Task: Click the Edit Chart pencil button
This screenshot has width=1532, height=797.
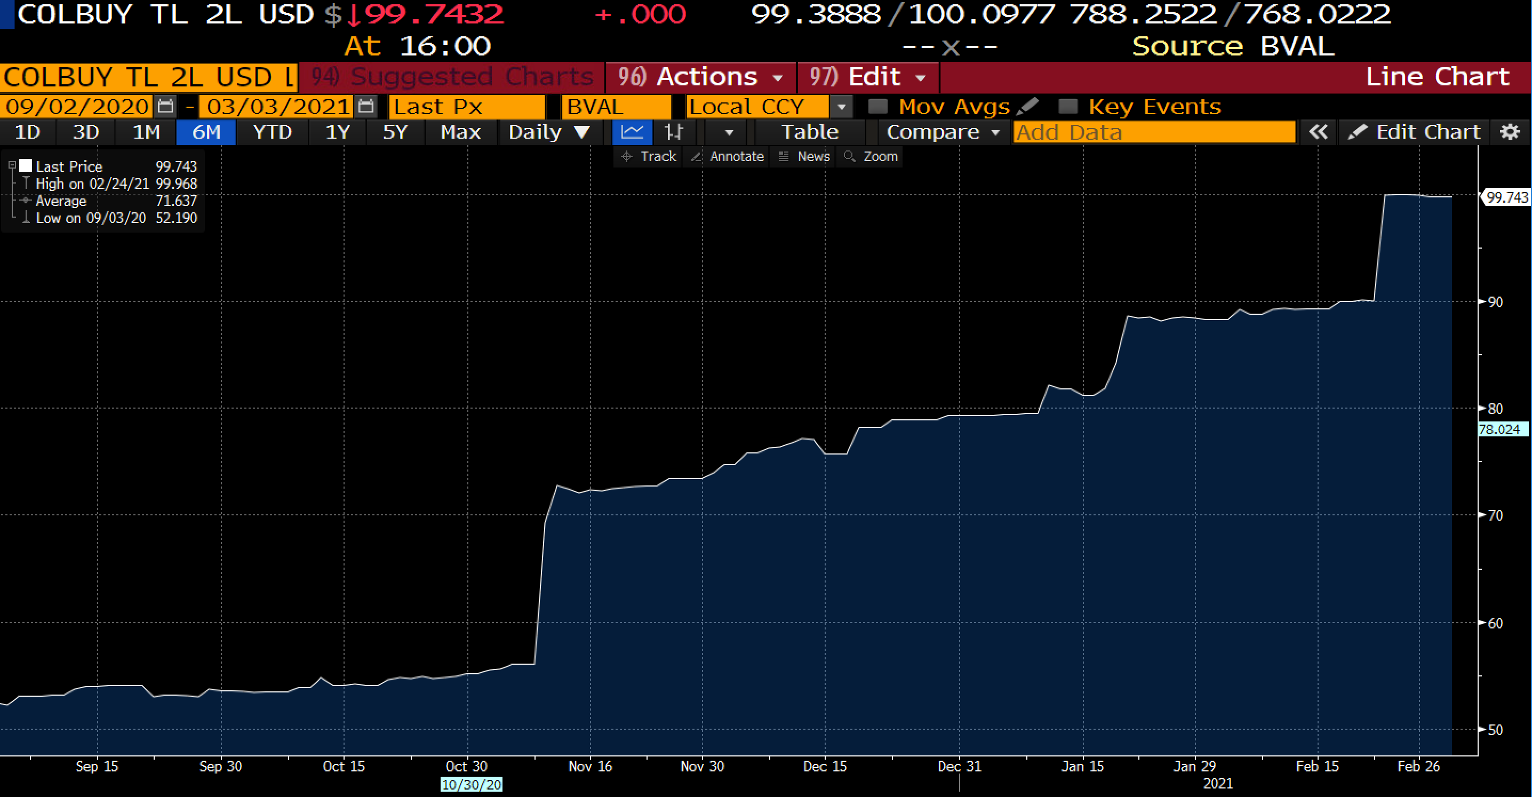Action: click(1414, 132)
